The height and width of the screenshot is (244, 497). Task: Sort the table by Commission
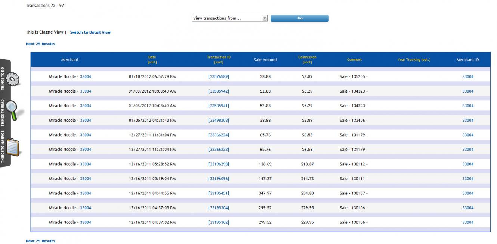coord(307,62)
